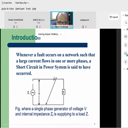Click the audio icon under GHRCE_EE_IV_A
The image size is (128, 128).
coord(37,27)
